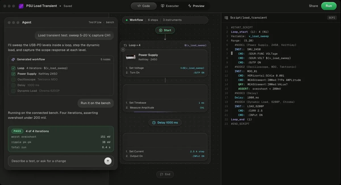The width and height of the screenshot is (341, 185).
Task: Click the 'Set Timebase' step row
Action: 165,103
